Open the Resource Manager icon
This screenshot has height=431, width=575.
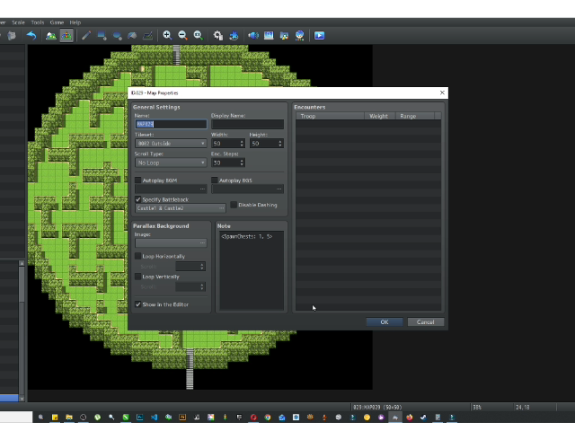coord(284,36)
